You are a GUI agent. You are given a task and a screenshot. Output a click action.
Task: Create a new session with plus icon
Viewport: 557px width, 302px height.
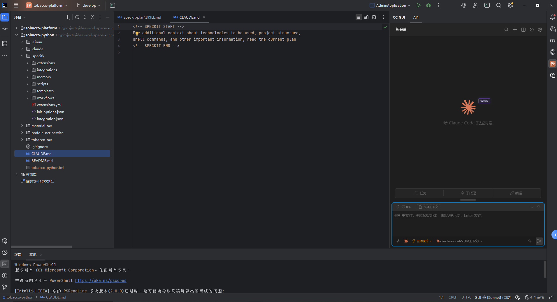(515, 29)
